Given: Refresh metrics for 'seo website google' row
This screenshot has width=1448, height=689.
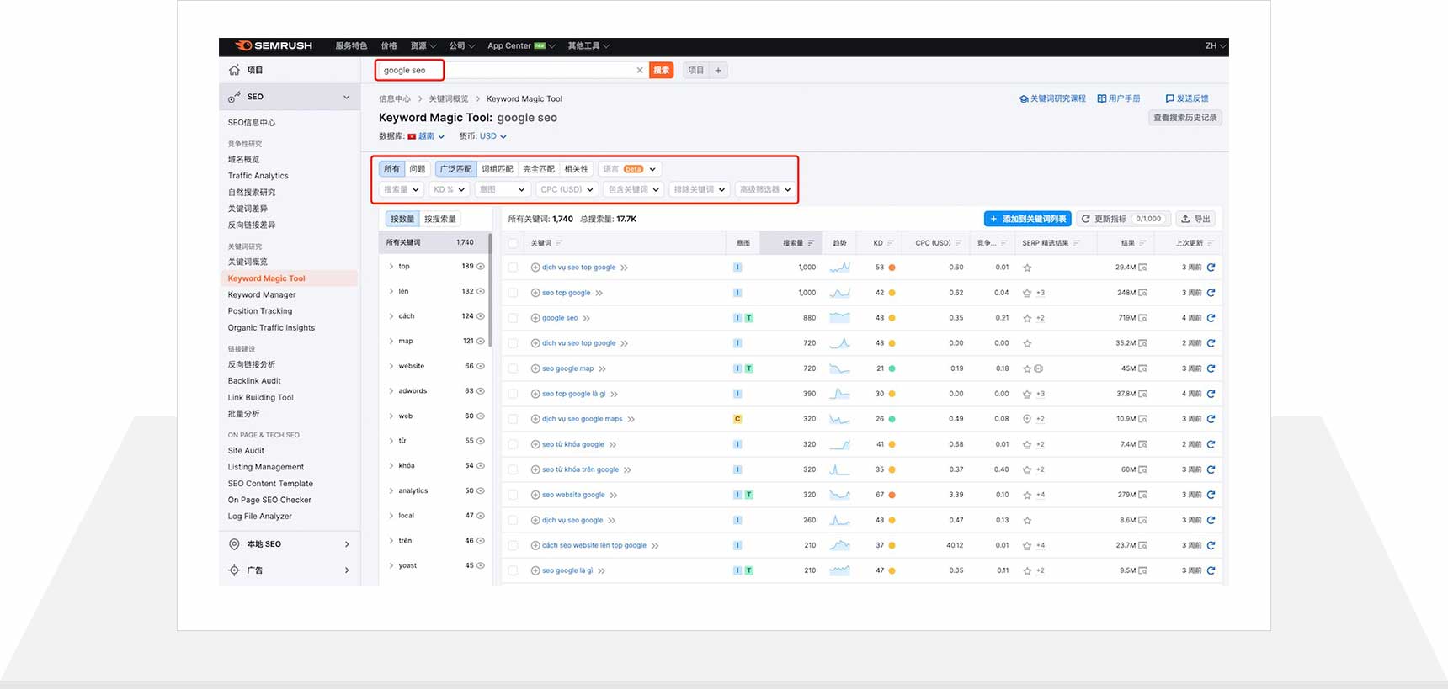Looking at the screenshot, I should pyautogui.click(x=1211, y=495).
